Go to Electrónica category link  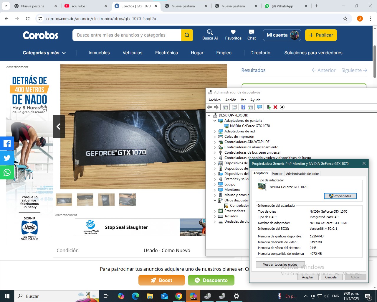tap(166, 53)
